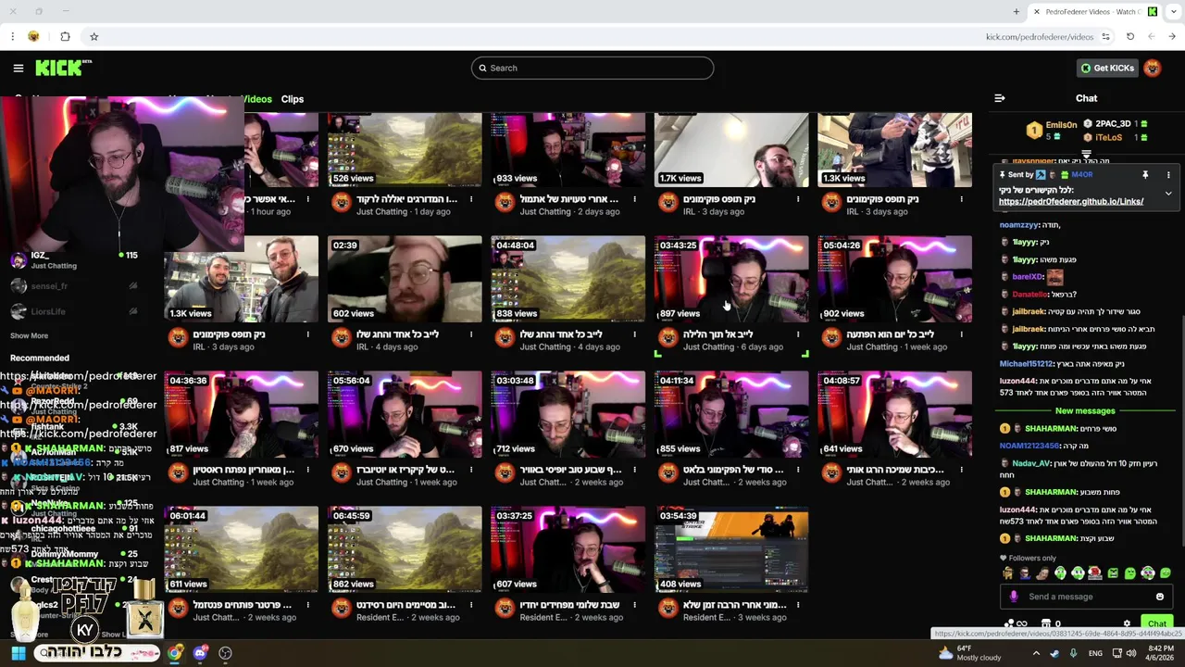Click the Steam tray icon
Image resolution: width=1185 pixels, height=667 pixels.
(1054, 653)
